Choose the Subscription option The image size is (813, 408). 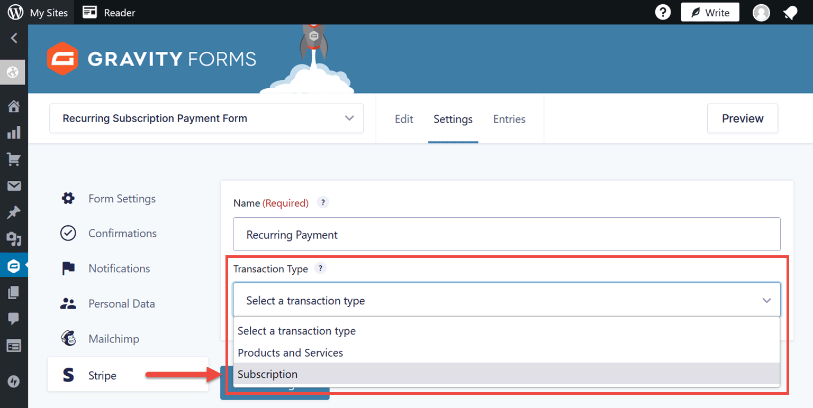tap(507, 374)
